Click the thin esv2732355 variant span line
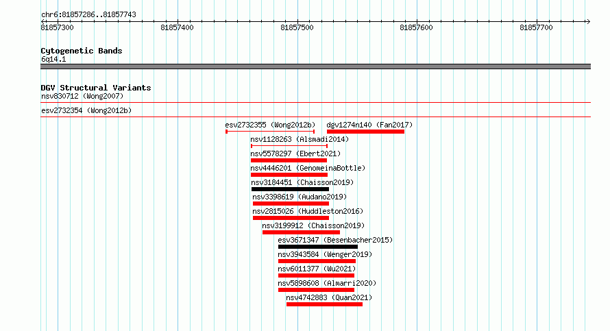 (270, 132)
